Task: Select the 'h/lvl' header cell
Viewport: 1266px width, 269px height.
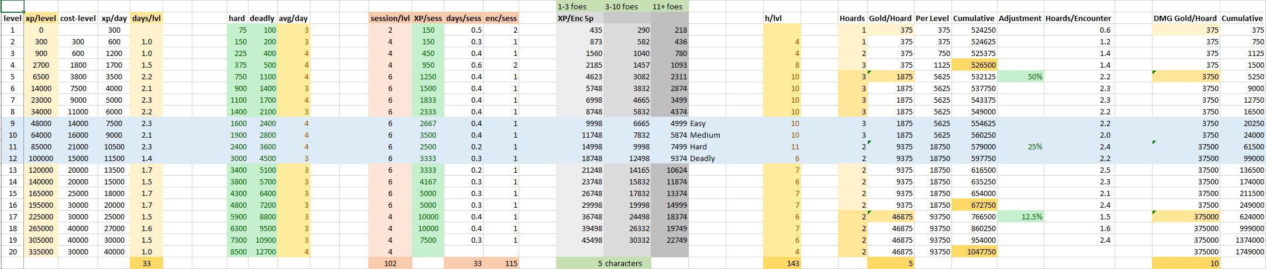Action: pyautogui.click(x=781, y=18)
